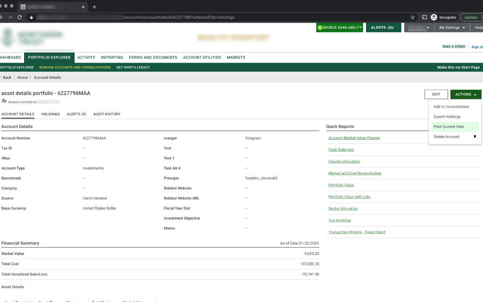Close the current browser tab
This screenshot has height=302, width=483.
tap(83, 7)
